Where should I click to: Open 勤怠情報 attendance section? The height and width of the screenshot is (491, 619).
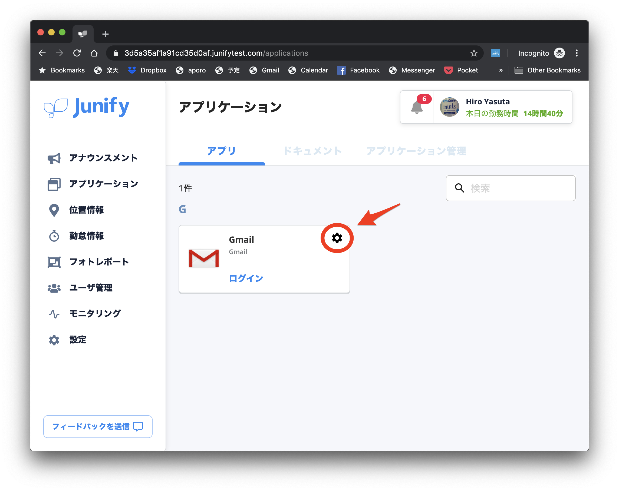pos(86,236)
